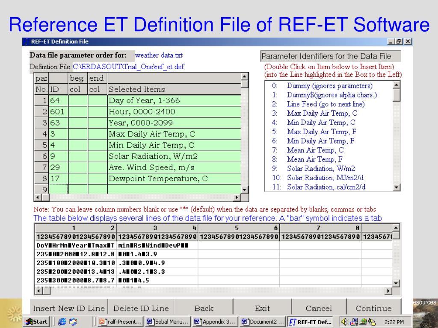Switch to the Document2 Word window
Screen dimensions: 438x328
click(x=263, y=322)
